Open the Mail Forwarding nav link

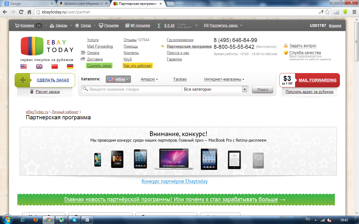tap(100, 46)
